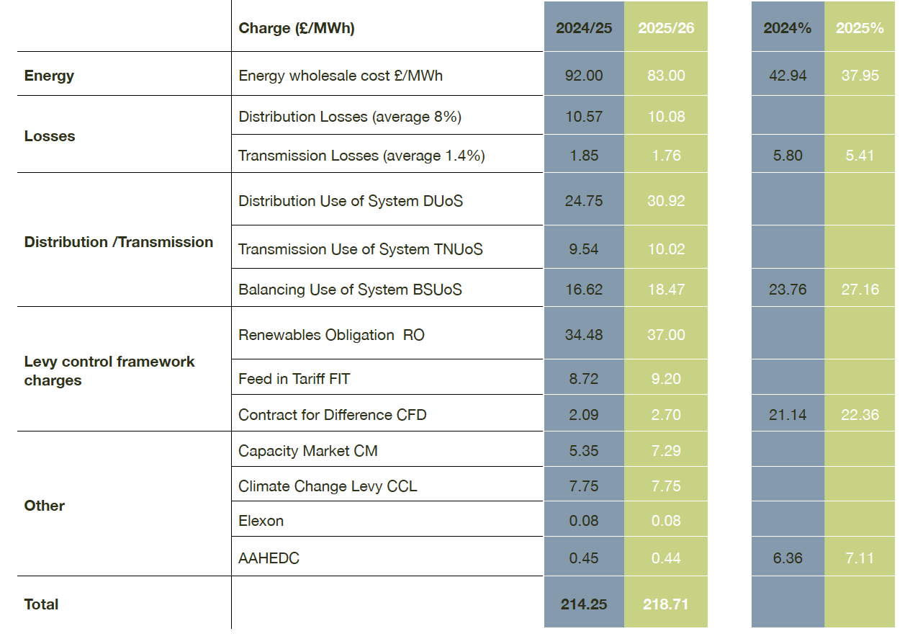Click the 7.11 percentage cell
The width and height of the screenshot is (910, 644).
tap(860, 558)
